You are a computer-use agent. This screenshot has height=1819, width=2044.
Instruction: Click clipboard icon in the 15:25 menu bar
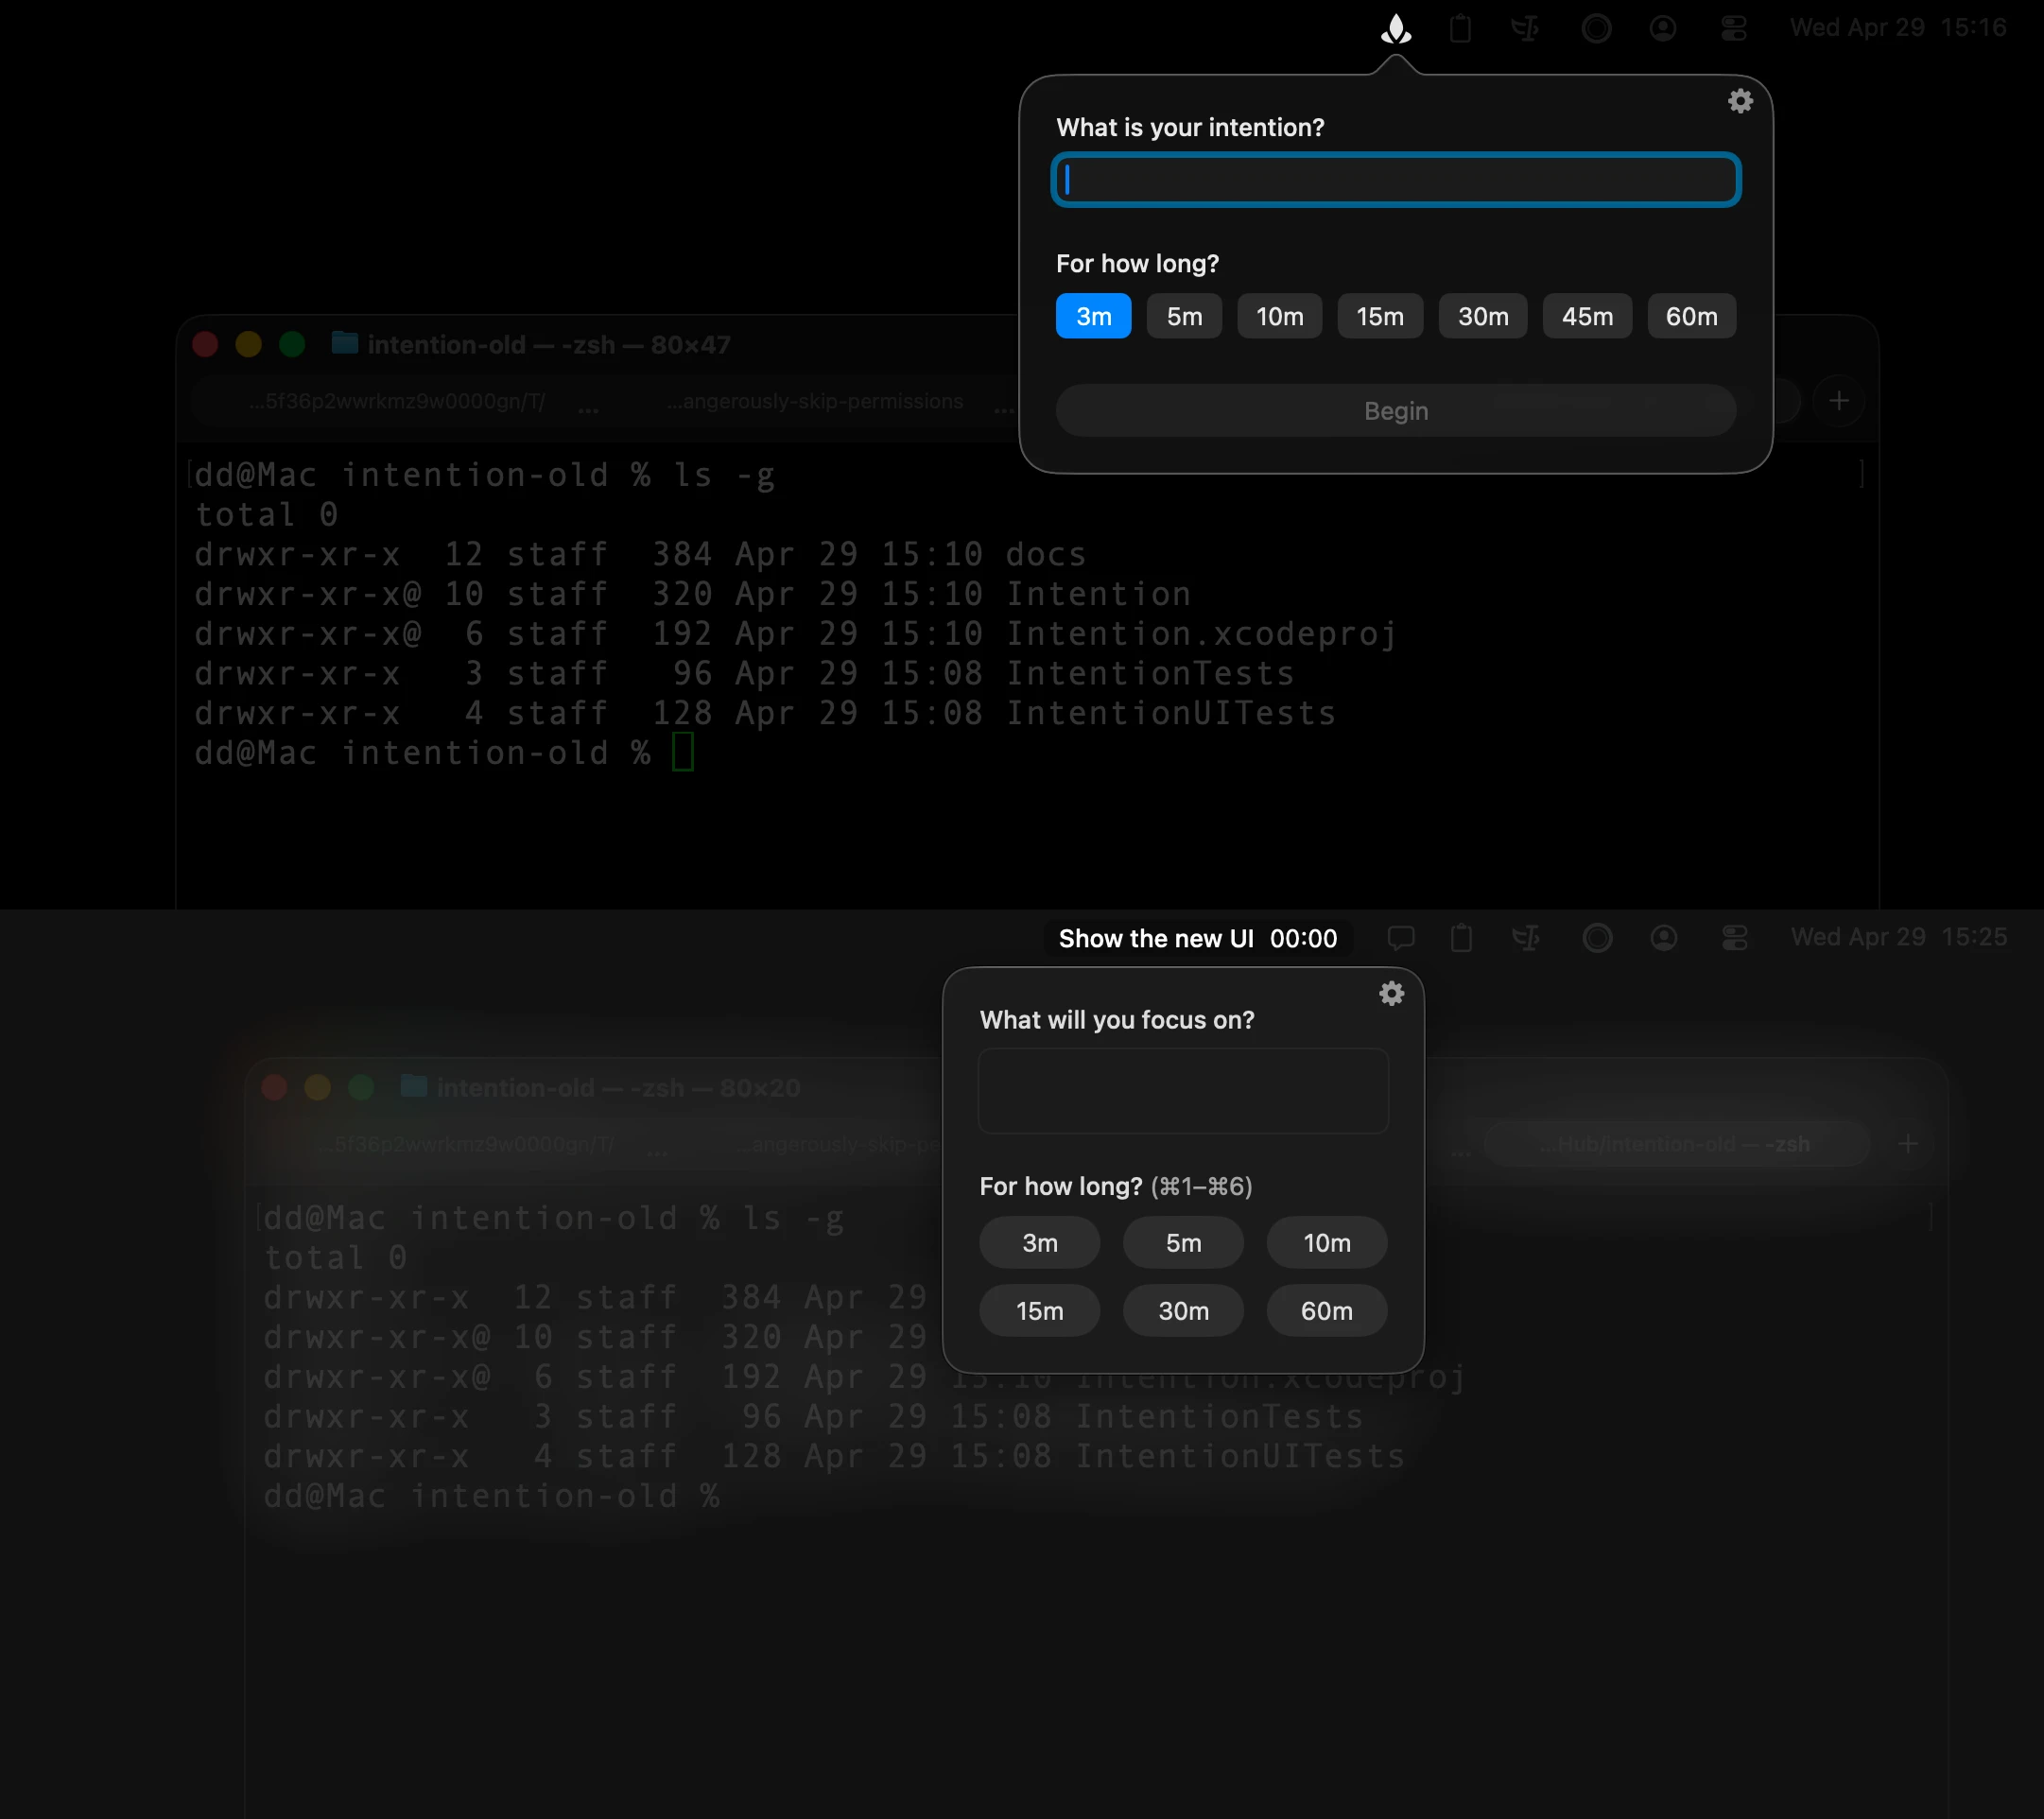tap(1461, 938)
